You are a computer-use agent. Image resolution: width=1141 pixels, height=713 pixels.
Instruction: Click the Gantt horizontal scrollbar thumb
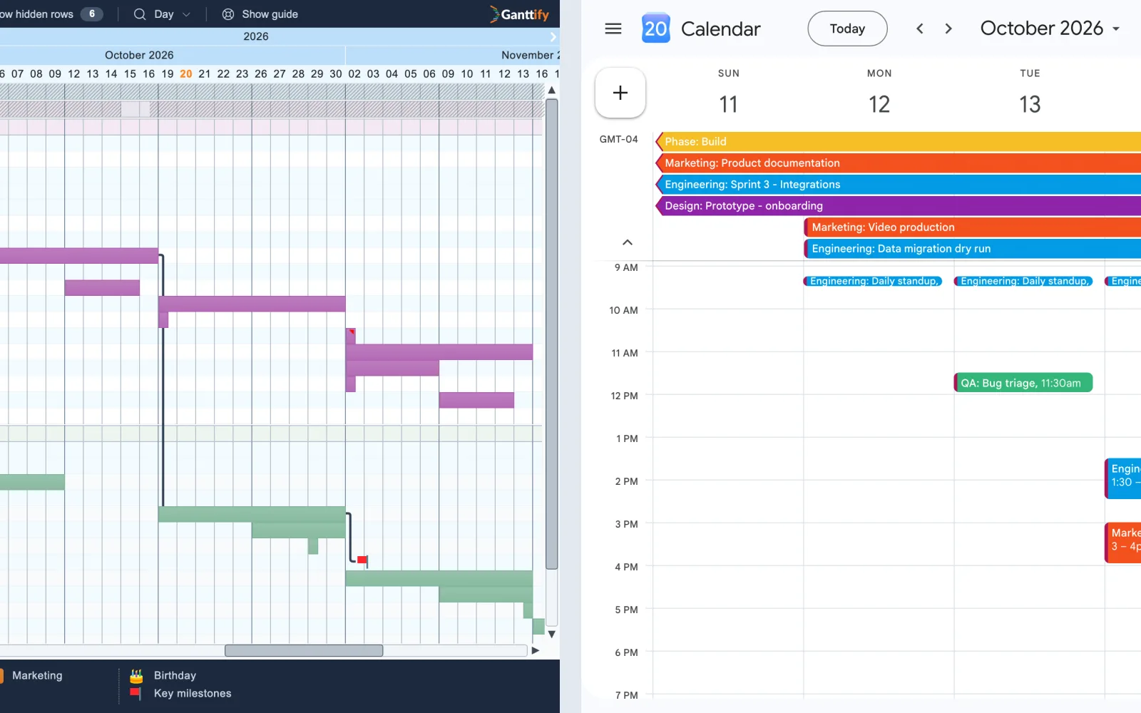pyautogui.click(x=304, y=650)
